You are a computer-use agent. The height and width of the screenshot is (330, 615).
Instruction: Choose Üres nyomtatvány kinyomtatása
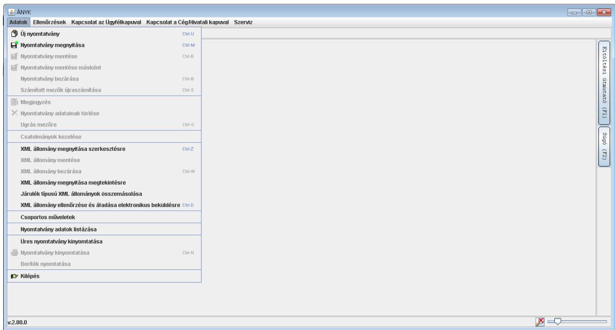pos(105,241)
